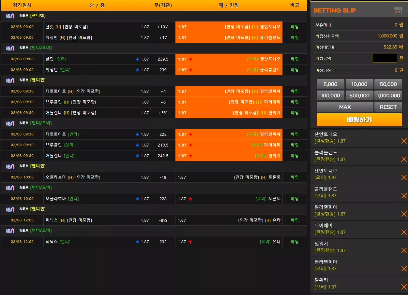
Task: Select 샬럿 [언더] 229.5 odds
Action: pos(97,59)
